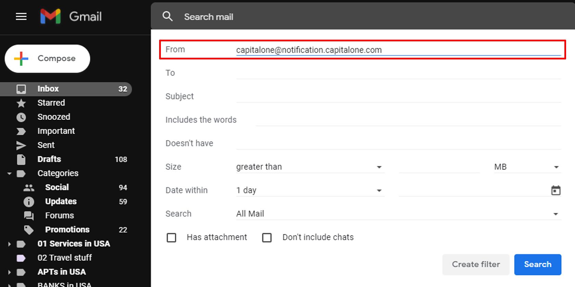Click the Social people icon
This screenshot has height=287, width=575.
pyautogui.click(x=29, y=188)
